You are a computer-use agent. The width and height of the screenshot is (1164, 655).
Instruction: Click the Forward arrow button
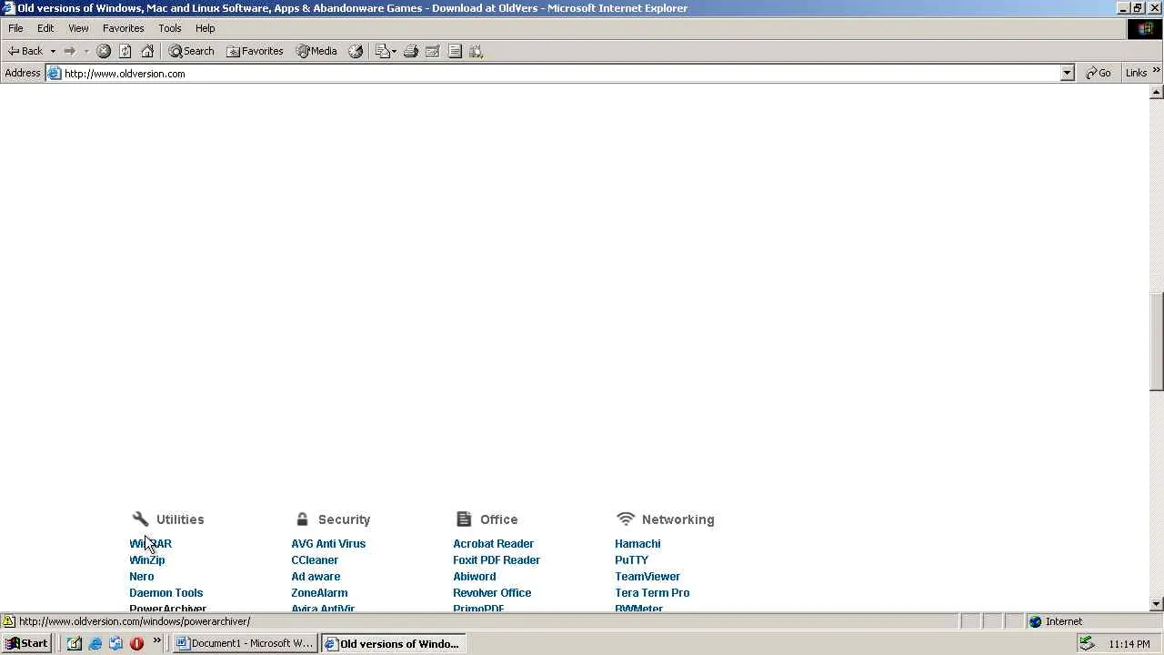(69, 51)
